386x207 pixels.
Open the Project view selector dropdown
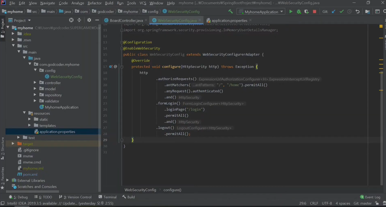coord(20,20)
